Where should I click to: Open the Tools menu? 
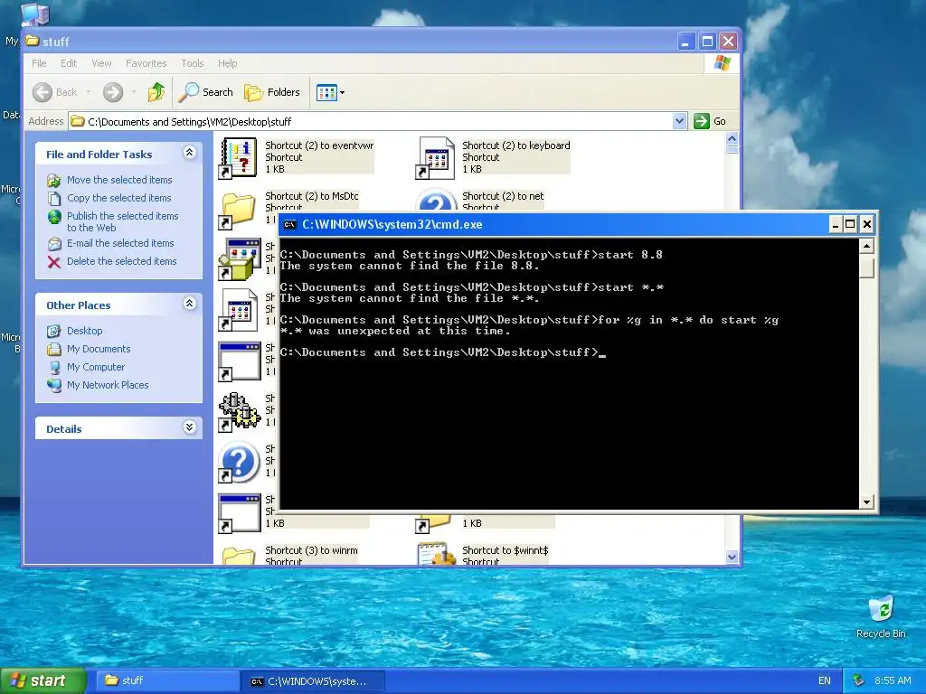click(x=192, y=63)
